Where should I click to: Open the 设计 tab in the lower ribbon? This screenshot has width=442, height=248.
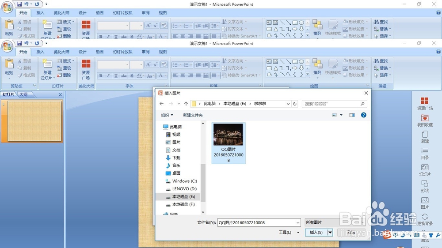tap(82, 52)
